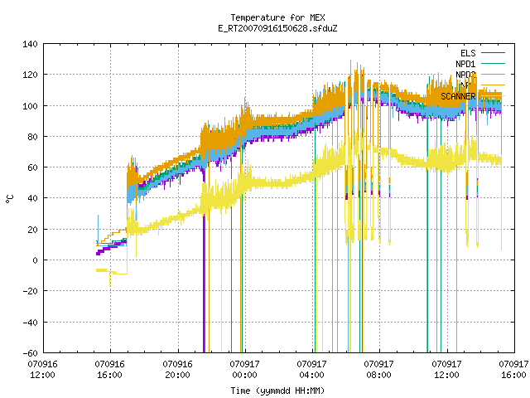The image size is (530, 398).
Task: Click the ELS legend label
Action: click(468, 53)
